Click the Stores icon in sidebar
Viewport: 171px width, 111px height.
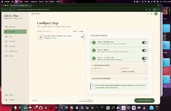pos(6,56)
